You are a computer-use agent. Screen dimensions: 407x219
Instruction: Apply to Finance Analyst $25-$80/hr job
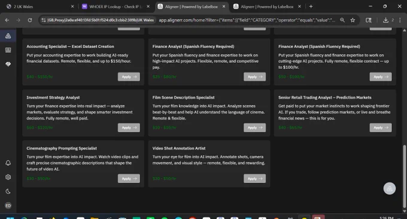[254, 77]
